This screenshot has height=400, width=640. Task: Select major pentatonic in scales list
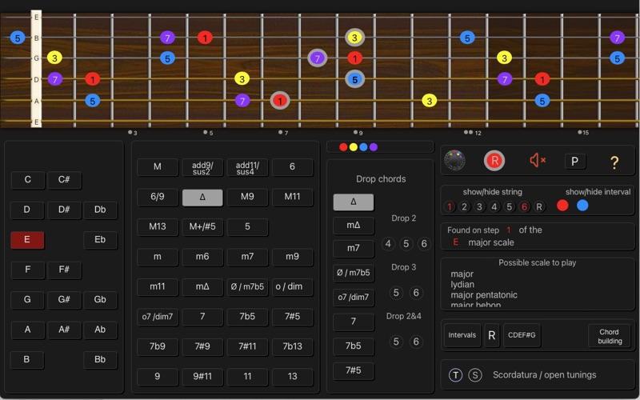(x=484, y=294)
